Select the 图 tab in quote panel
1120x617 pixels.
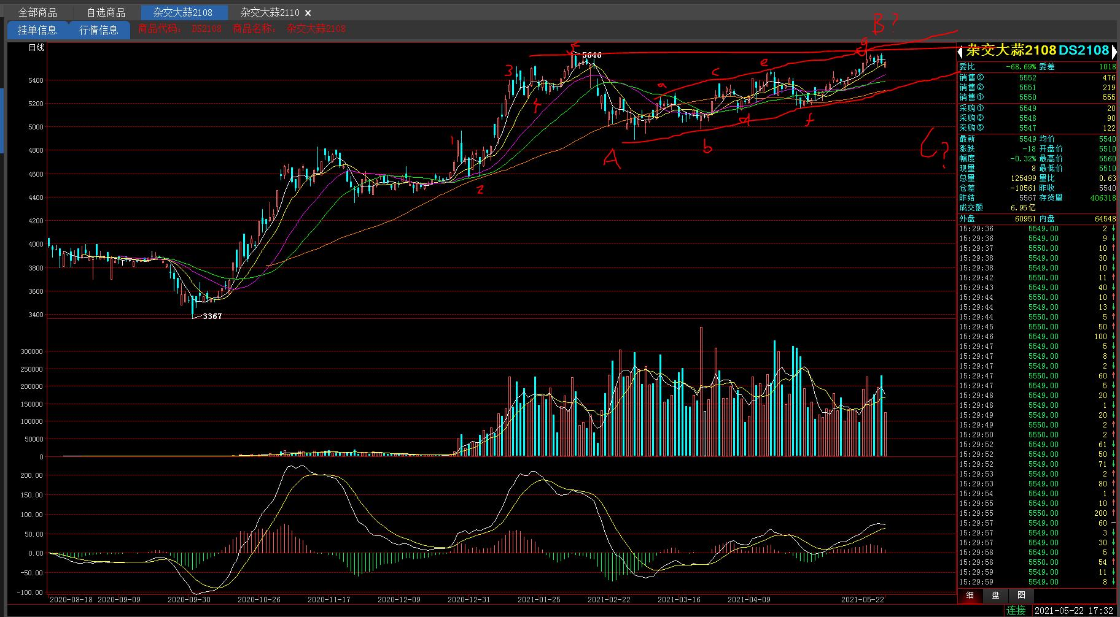1021,595
